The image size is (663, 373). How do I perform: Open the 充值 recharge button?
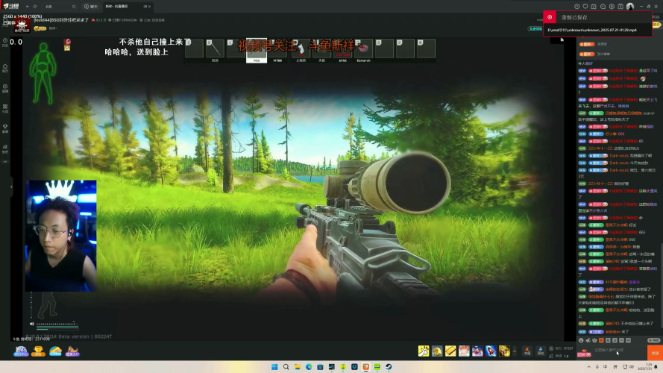[527, 351]
